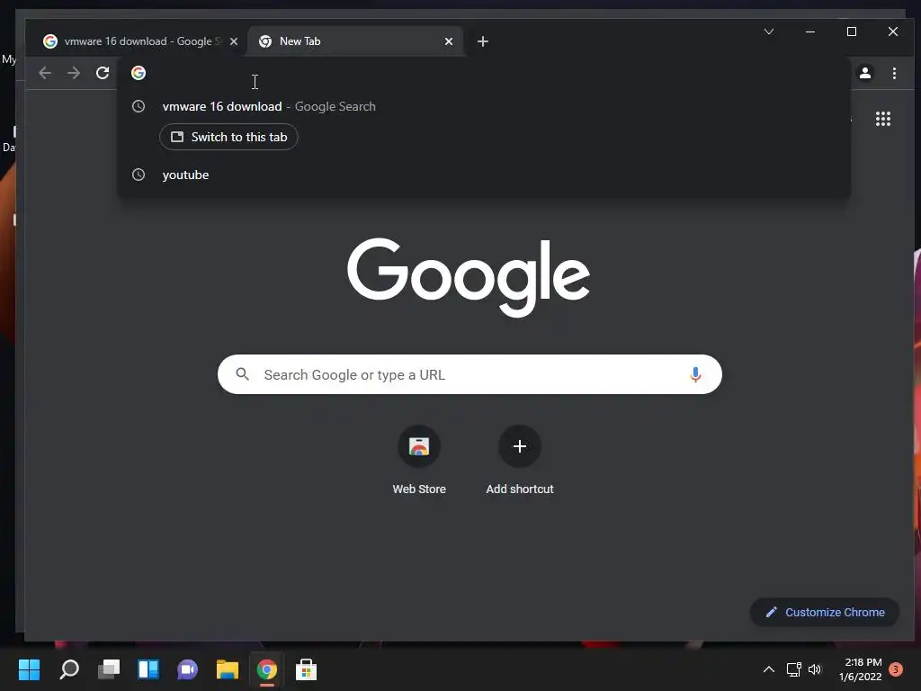Screen dimensions: 921x691
Task: Start voice search with microphone icon
Action: tap(695, 374)
